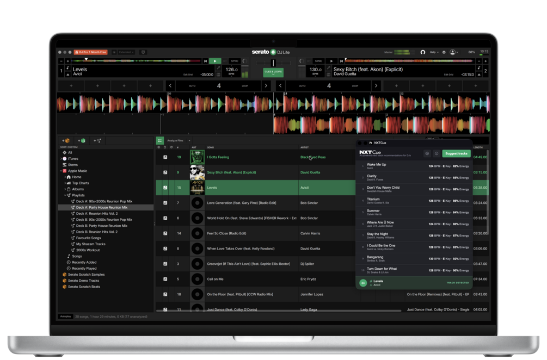Screen dimensions: 547x360
Task: Sort library by SONG column header
Action: (211, 147)
